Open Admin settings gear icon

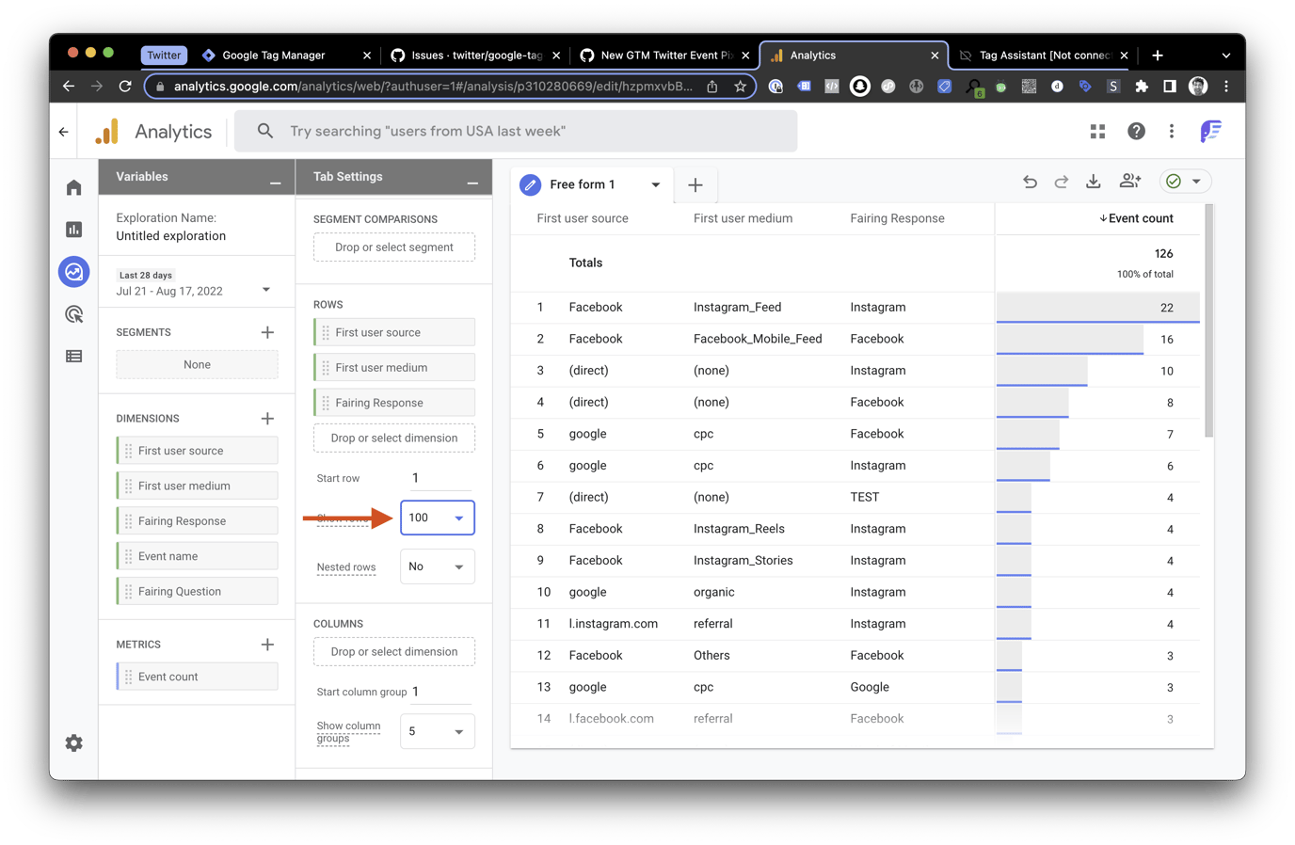74,743
